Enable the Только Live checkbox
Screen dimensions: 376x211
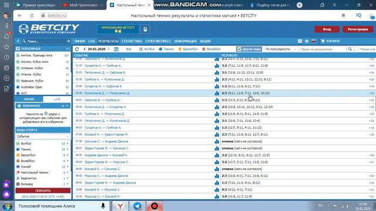click(x=357, y=49)
